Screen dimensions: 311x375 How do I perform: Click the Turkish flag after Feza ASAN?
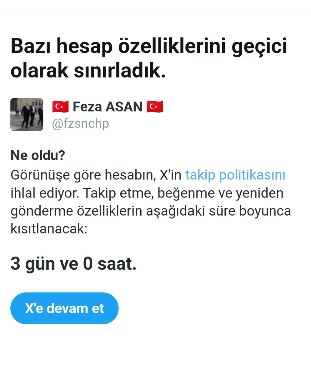pyautogui.click(x=154, y=107)
